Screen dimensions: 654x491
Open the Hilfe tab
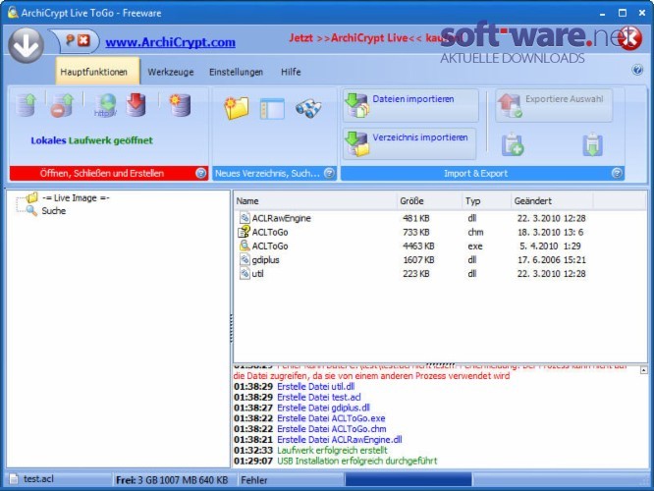(291, 72)
